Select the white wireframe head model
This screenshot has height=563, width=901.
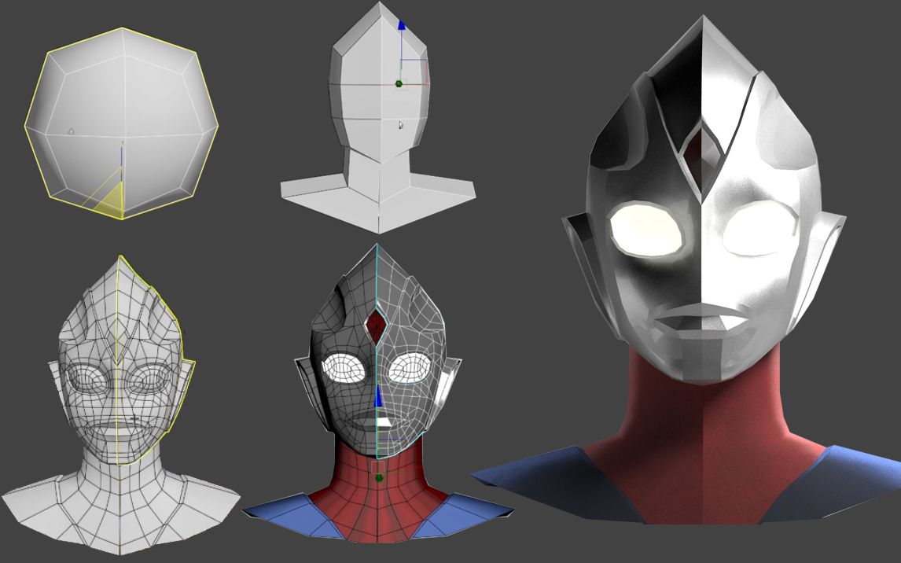coord(120,405)
